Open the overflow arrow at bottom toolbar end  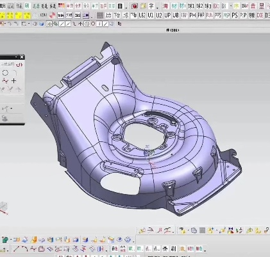[x=205, y=250]
